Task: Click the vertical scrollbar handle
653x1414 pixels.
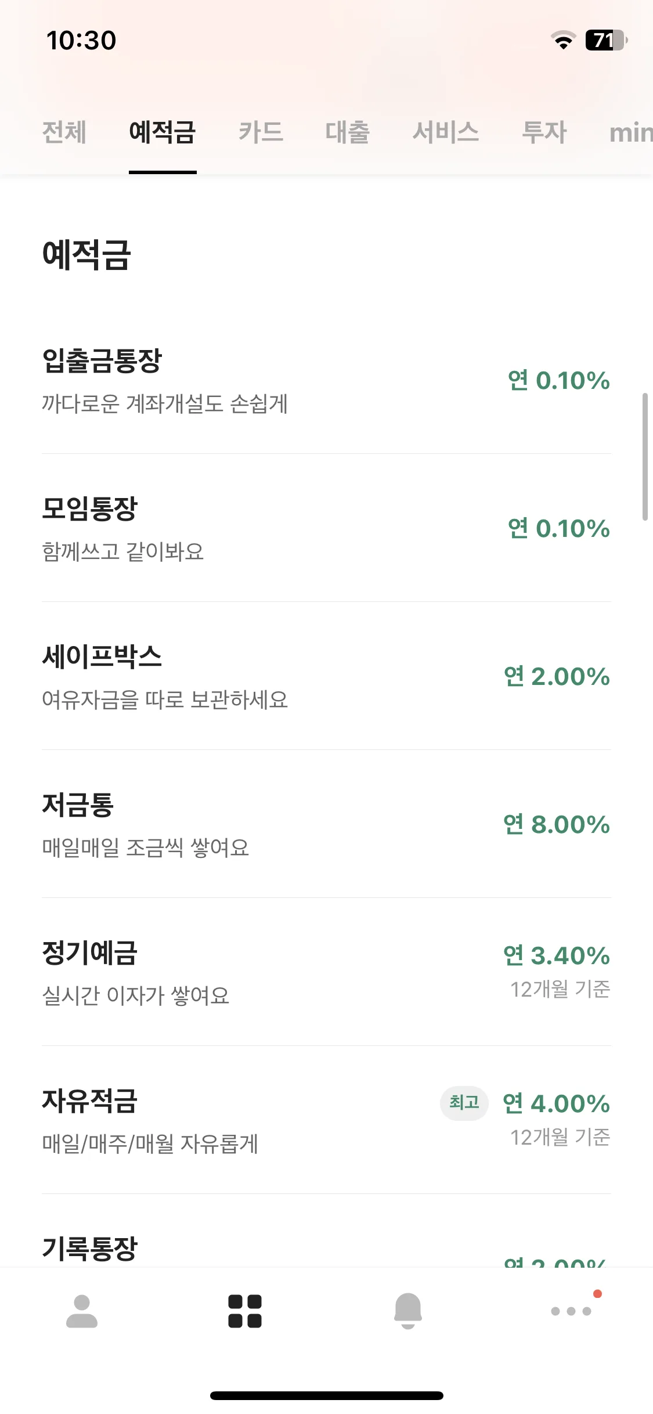Action: click(645, 457)
